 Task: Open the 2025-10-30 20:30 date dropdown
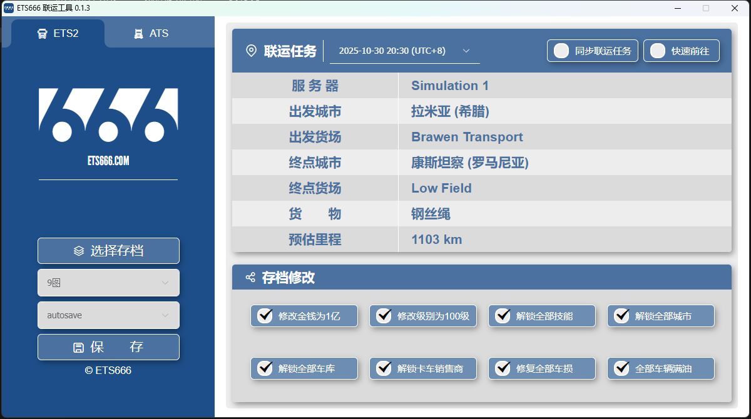click(404, 51)
